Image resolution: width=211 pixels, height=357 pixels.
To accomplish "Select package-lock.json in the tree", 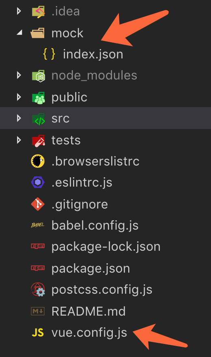I will tap(106, 247).
